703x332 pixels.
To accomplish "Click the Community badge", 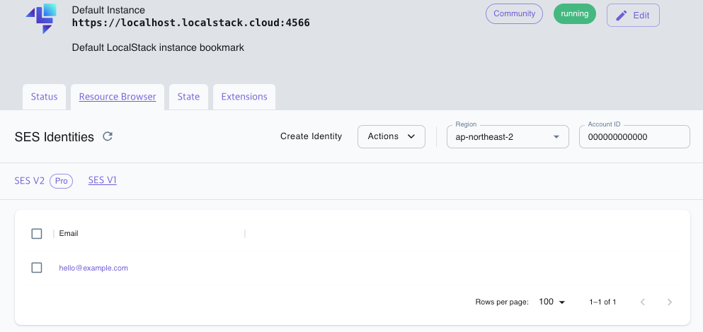I will 514,14.
